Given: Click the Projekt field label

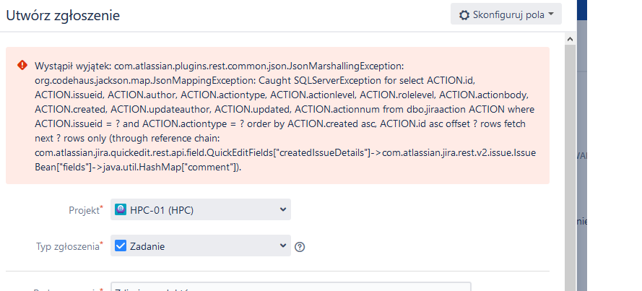Looking at the screenshot, I should (86, 210).
